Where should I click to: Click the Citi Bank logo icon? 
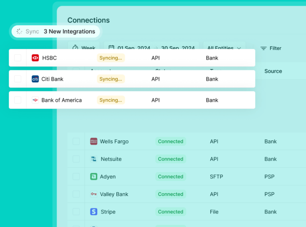tap(35, 79)
